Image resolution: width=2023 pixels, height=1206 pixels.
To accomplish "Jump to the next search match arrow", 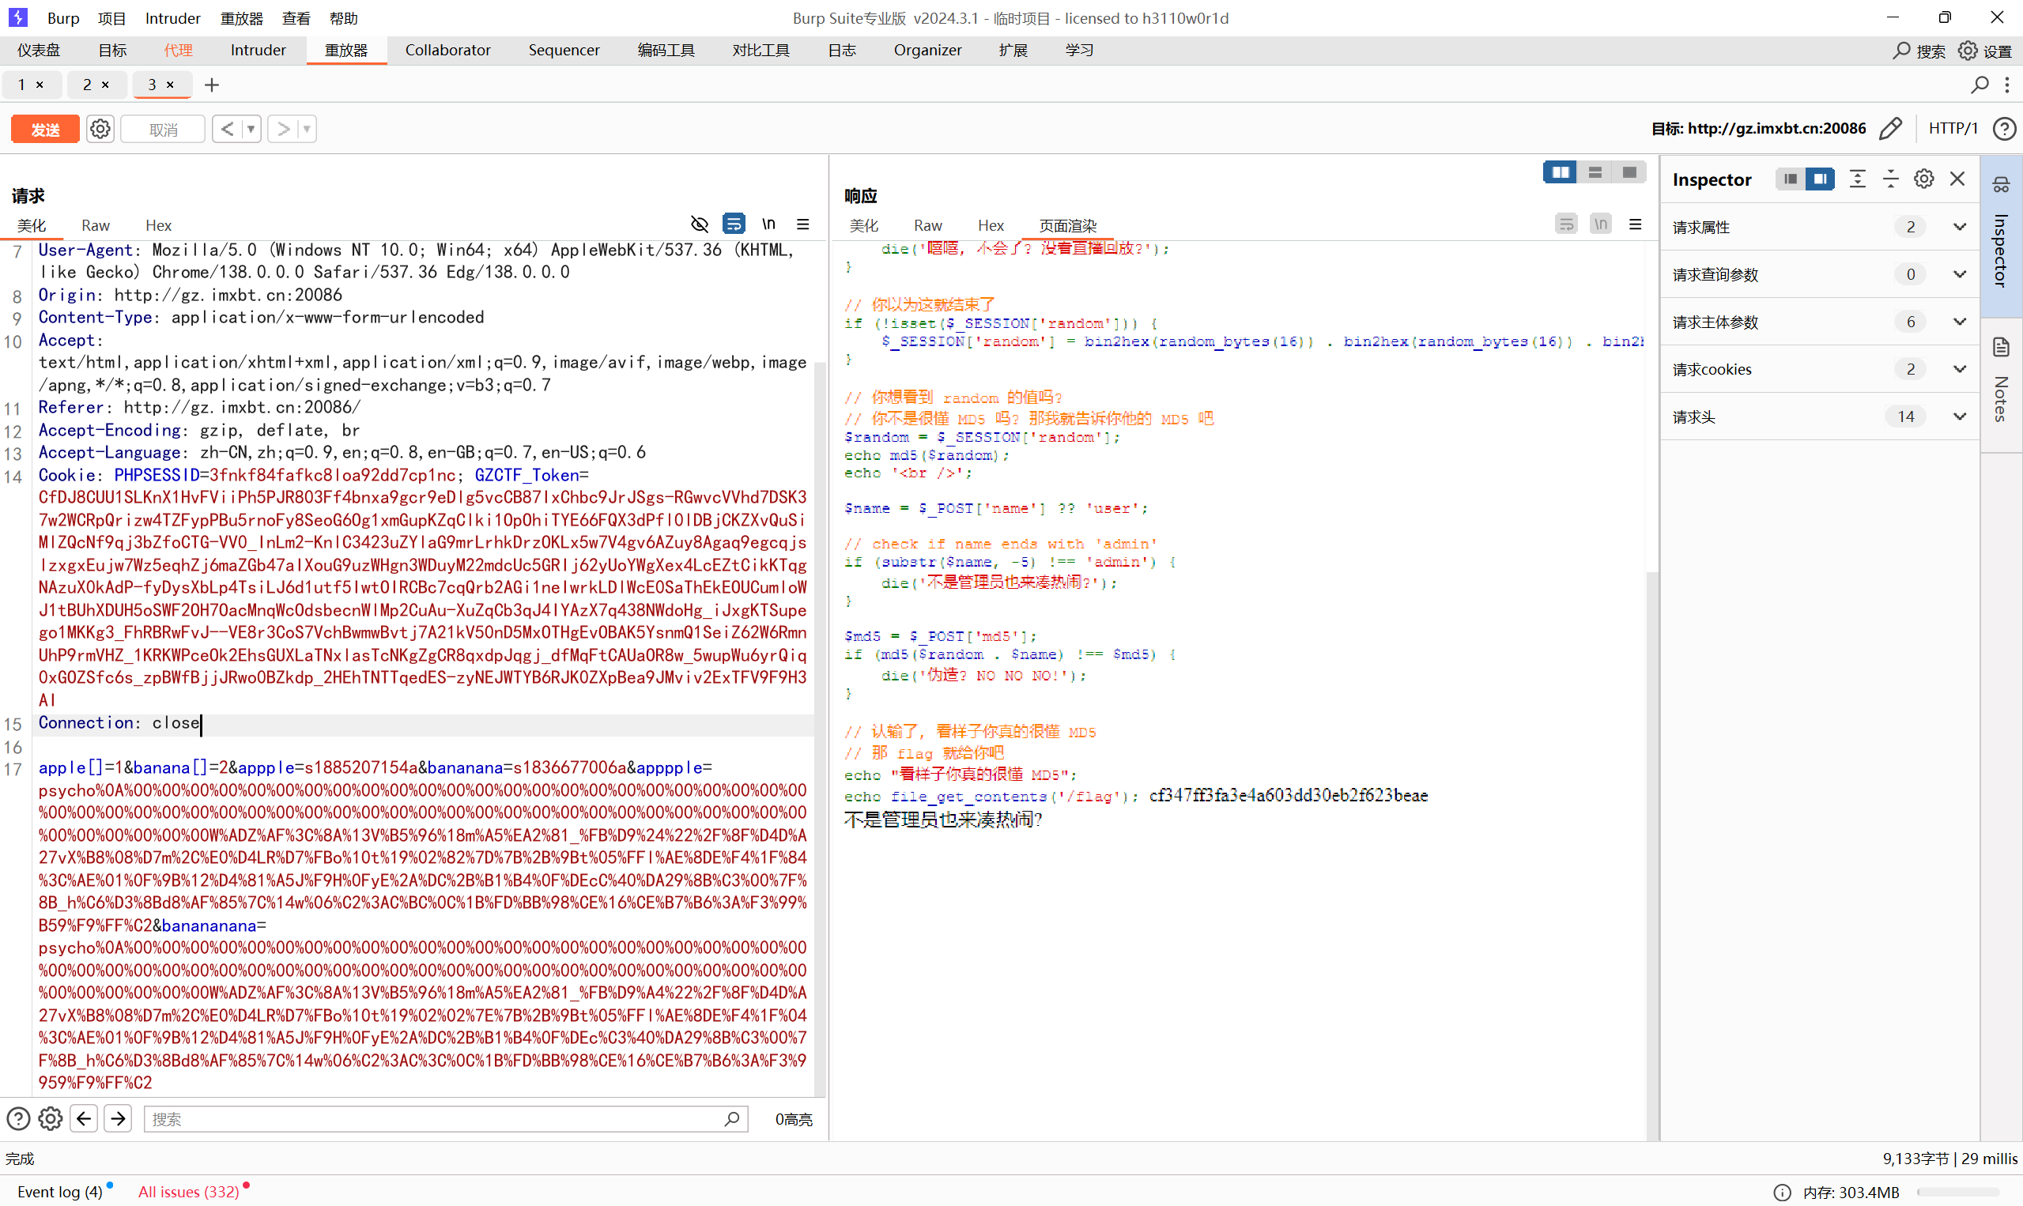I will 118,1119.
